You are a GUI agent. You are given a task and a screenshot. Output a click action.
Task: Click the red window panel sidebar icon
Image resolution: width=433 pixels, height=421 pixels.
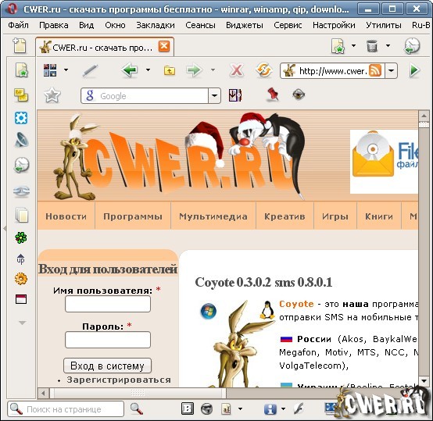(x=21, y=299)
